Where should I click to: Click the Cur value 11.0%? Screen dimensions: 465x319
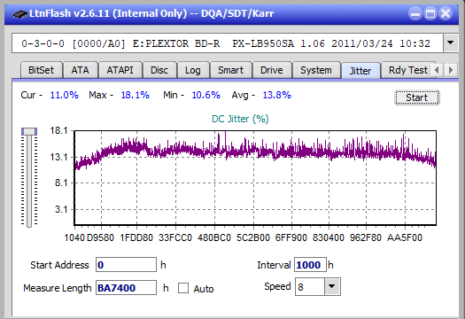click(x=65, y=95)
